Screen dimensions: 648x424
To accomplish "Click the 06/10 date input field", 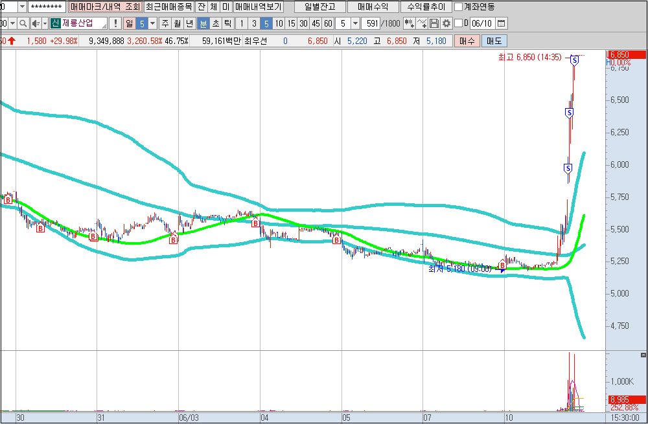I will [482, 23].
